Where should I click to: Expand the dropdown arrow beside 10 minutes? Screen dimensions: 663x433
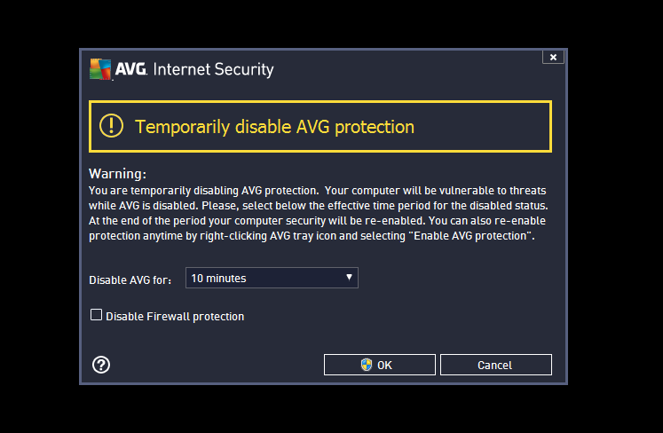coord(350,278)
